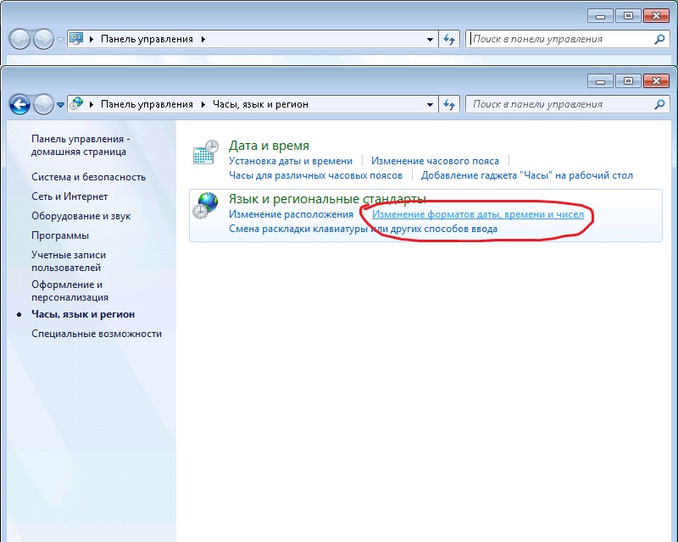This screenshot has width=678, height=542.
Task: Click the Back arrow in the front window
Action: (x=19, y=105)
